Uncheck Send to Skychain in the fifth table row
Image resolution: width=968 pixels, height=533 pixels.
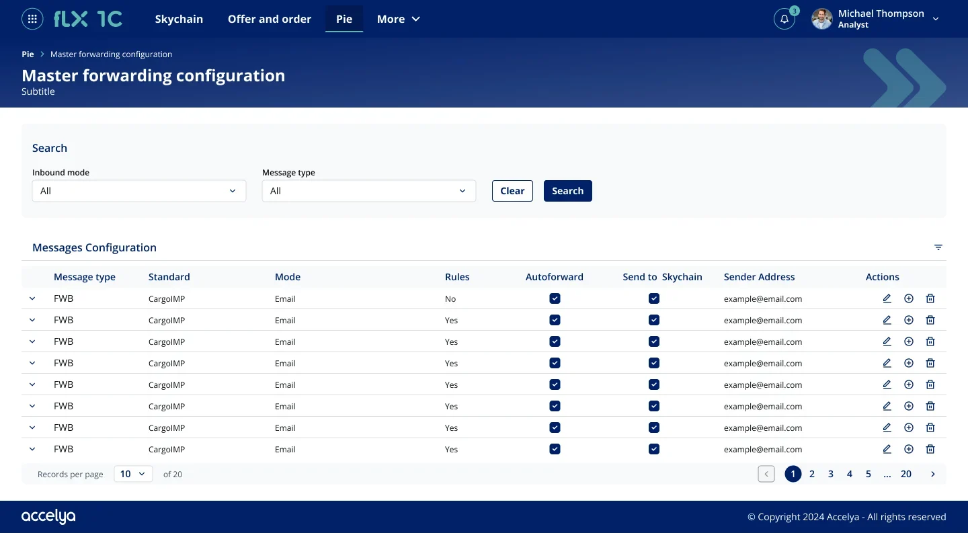[654, 384]
